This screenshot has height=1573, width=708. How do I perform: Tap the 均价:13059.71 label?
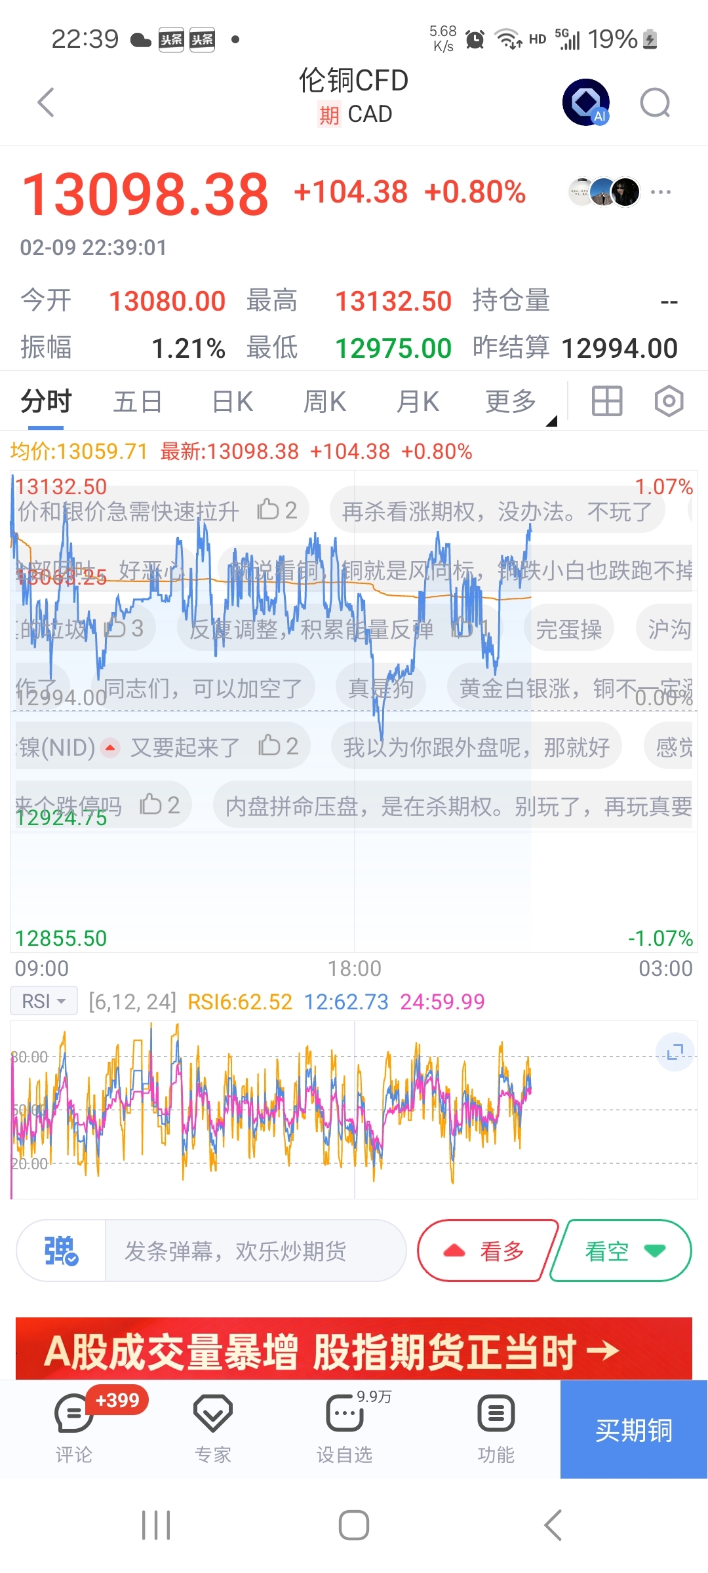point(79,452)
